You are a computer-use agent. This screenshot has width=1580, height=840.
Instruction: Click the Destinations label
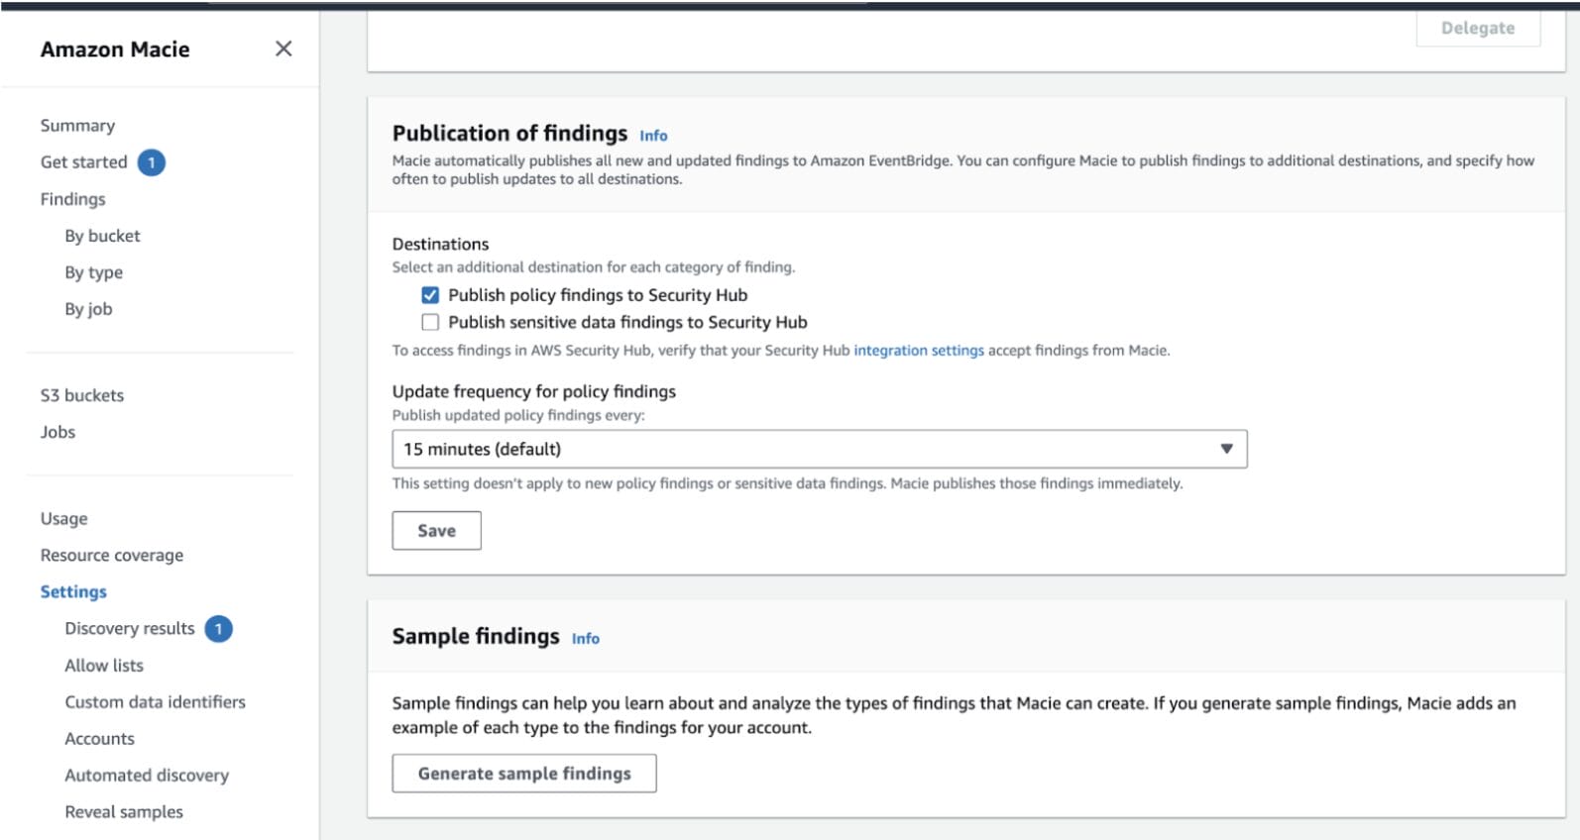440,245
